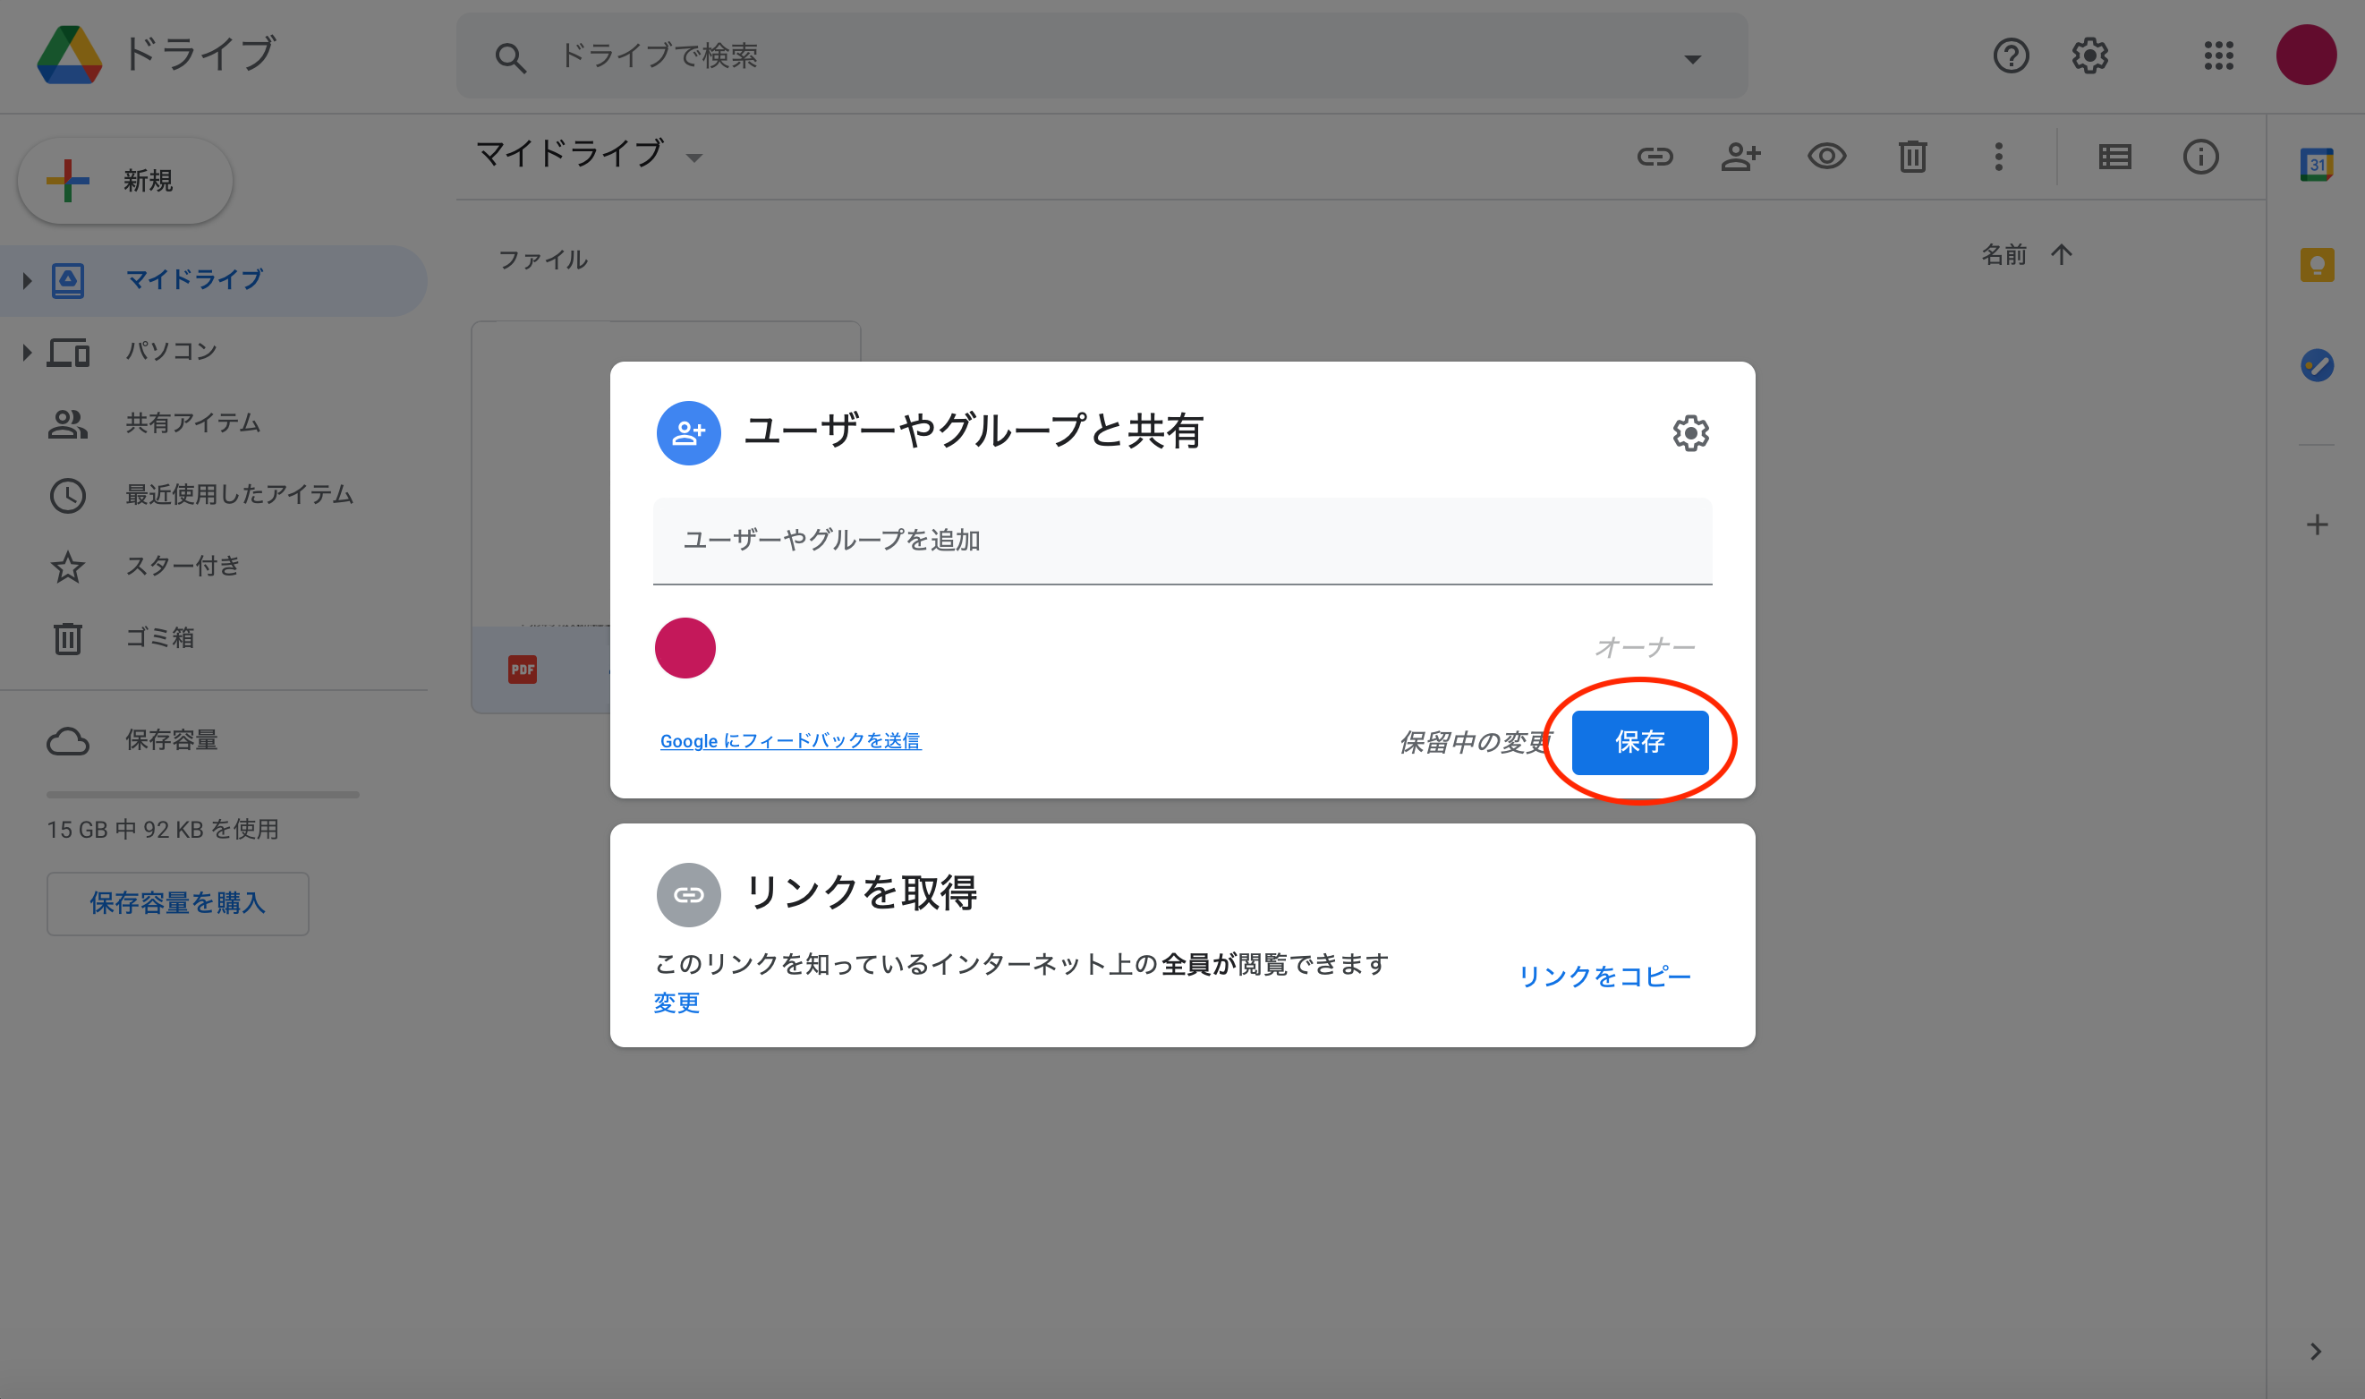Sort by 名前 column header
The width and height of the screenshot is (2365, 1399).
click(2004, 254)
